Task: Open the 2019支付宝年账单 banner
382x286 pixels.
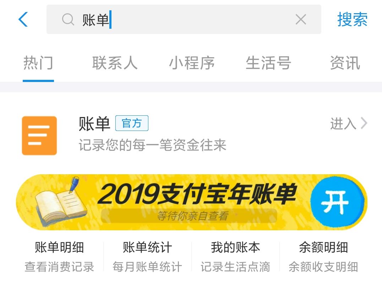Action: 191,202
